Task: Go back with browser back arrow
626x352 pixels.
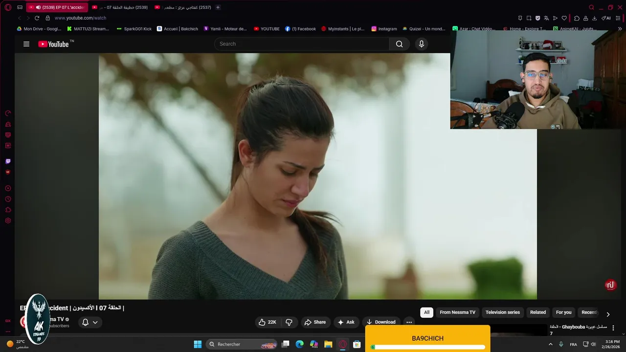Action: (20, 18)
